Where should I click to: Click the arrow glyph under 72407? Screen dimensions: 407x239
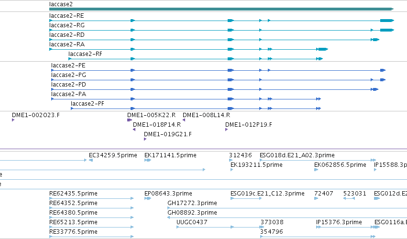316,198
